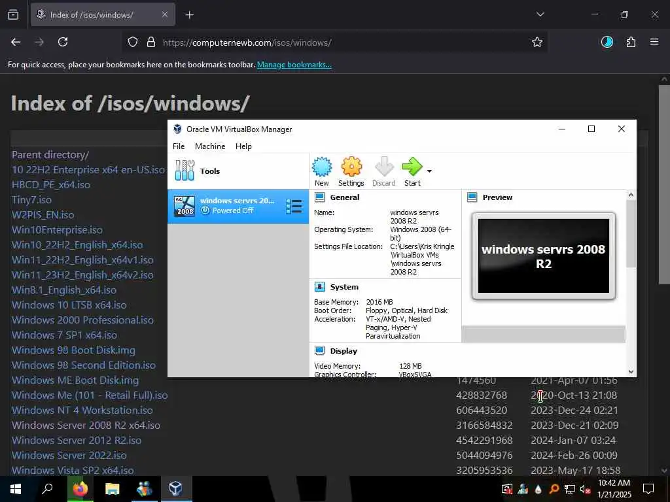Image resolution: width=670 pixels, height=502 pixels.
Task: Click the Manage bookmarks link
Action: click(294, 65)
